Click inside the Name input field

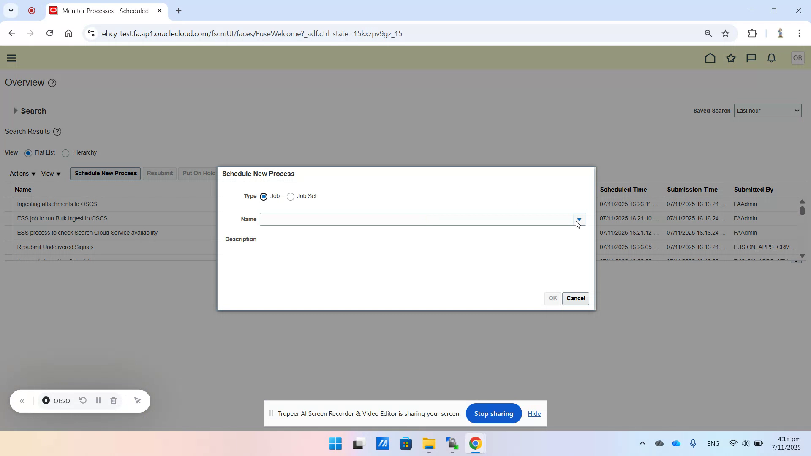(418, 219)
